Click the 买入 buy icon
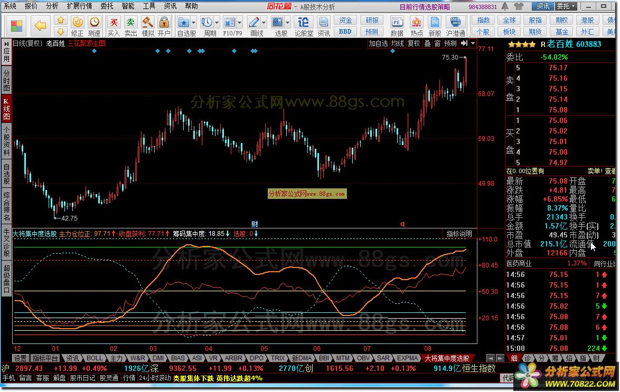This screenshot has width=620, height=392. (x=114, y=26)
